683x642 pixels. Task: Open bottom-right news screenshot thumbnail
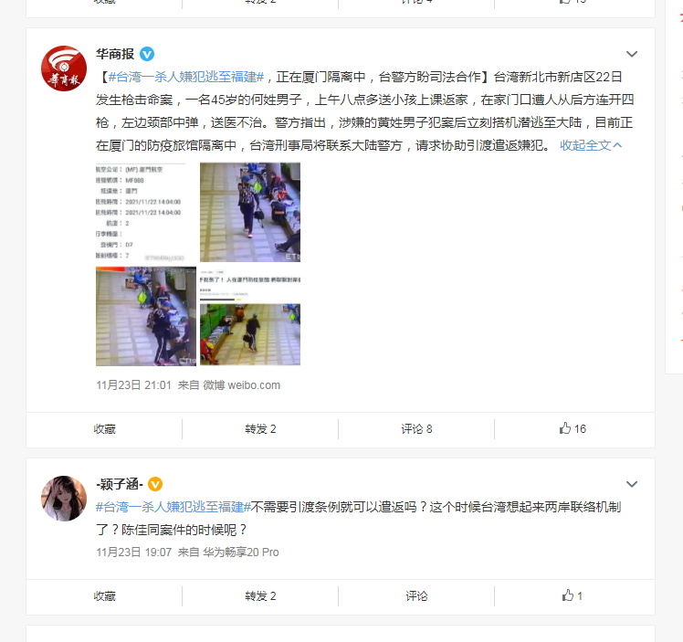coord(250,316)
